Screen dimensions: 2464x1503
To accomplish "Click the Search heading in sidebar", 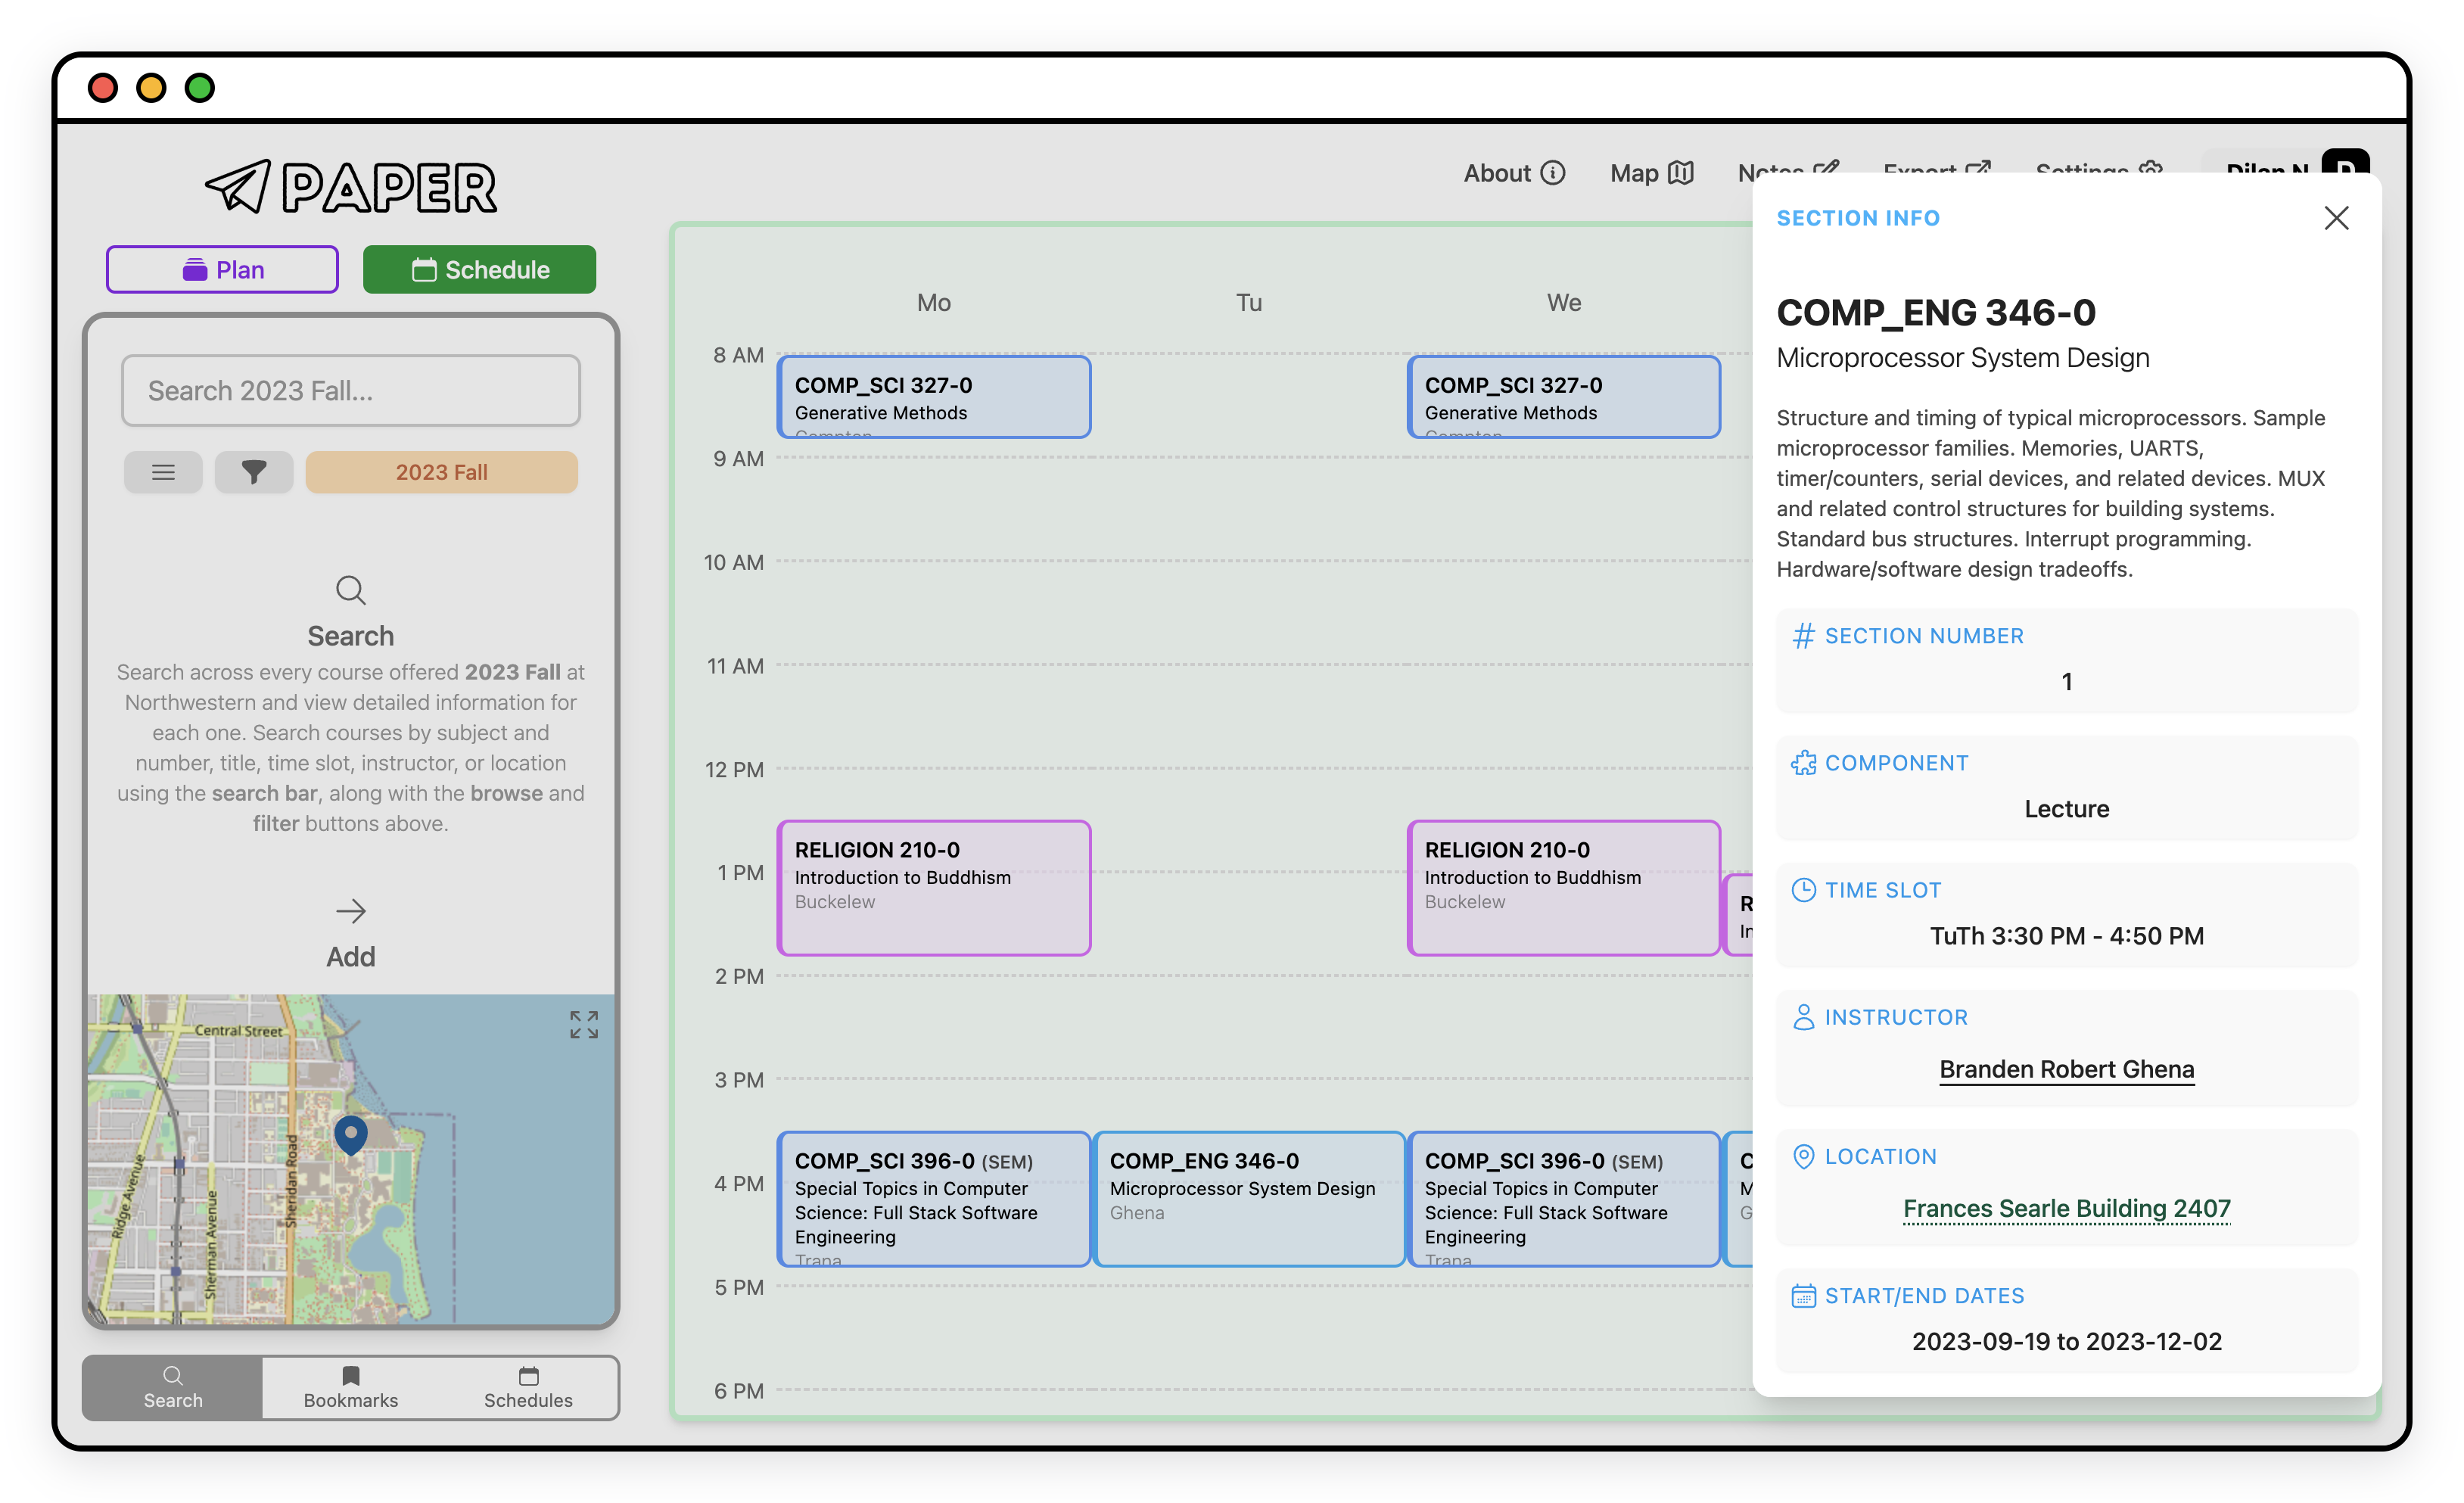I will [350, 636].
